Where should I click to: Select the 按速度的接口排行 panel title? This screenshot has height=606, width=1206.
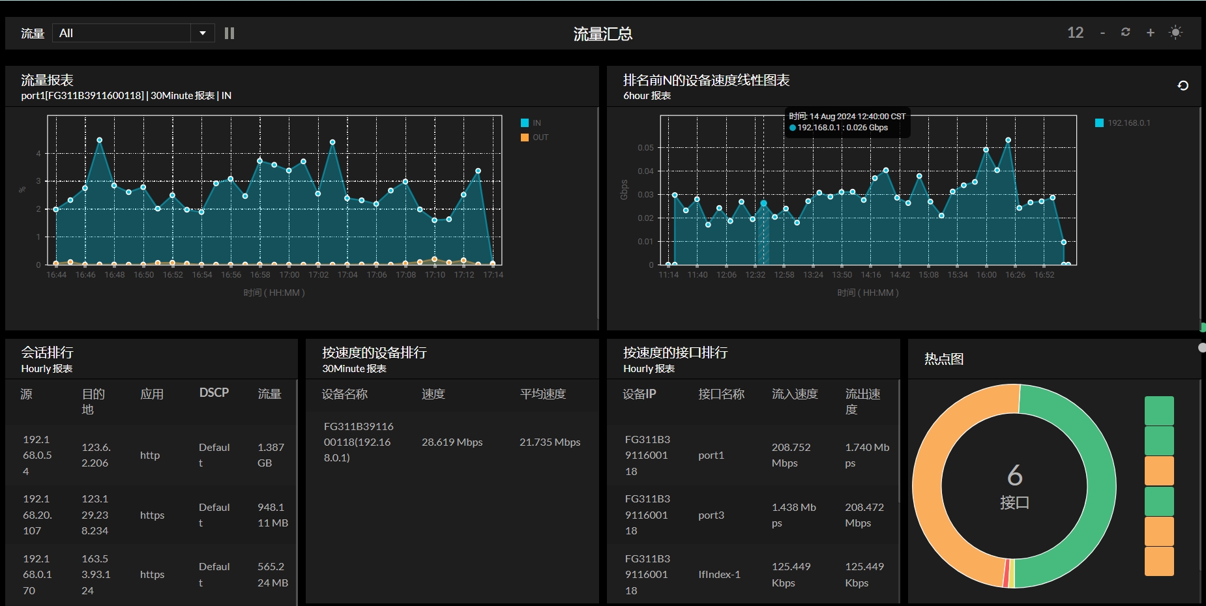click(675, 353)
